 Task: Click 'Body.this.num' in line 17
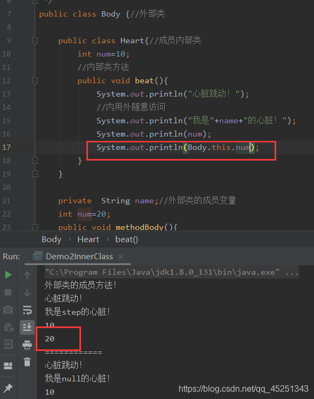(219, 147)
